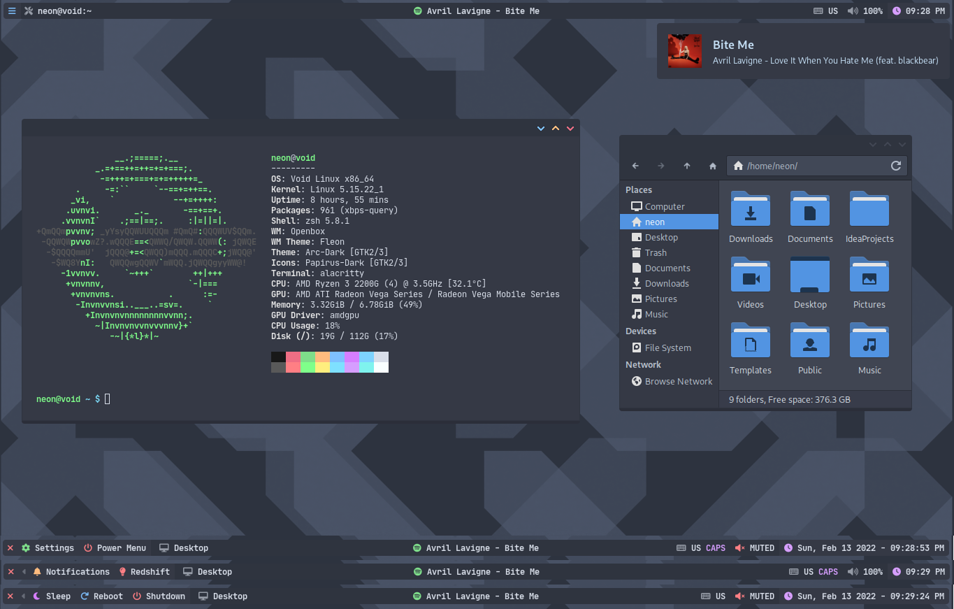Select the Videos folder
The width and height of the screenshot is (954, 609).
pos(751,274)
